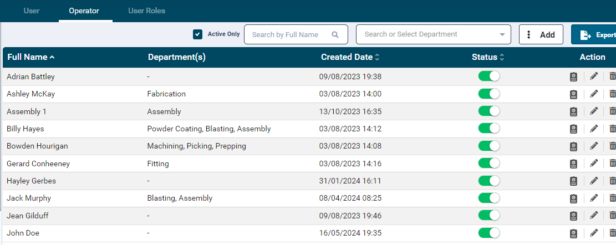Uncheck the Active Only checkbox
Viewport: 616px width, 245px height.
(197, 34)
